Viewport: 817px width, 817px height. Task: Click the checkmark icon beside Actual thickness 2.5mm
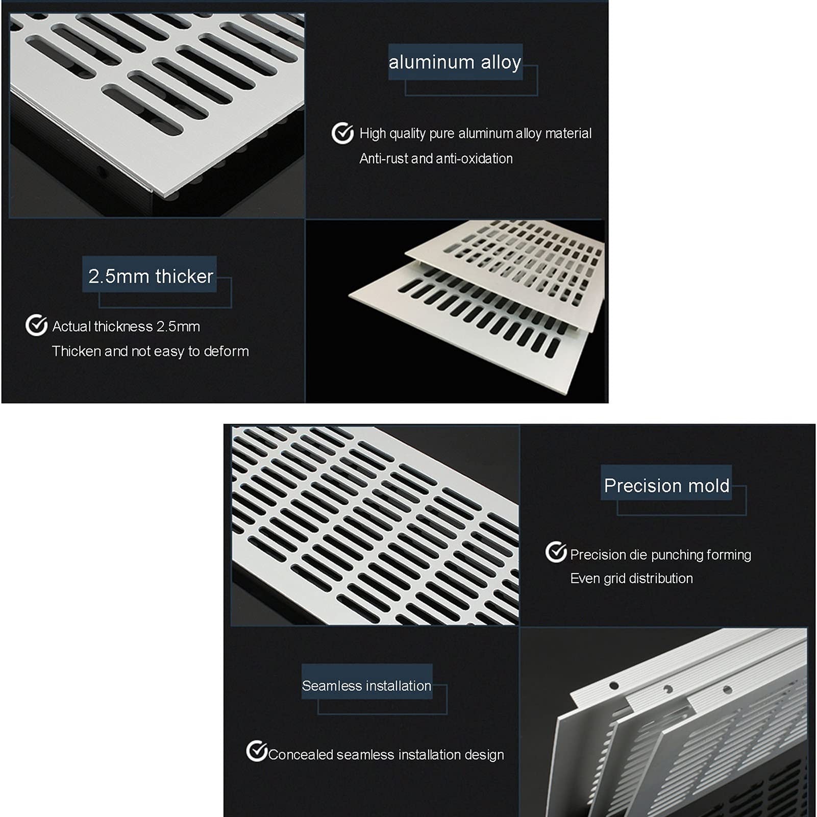pos(36,325)
